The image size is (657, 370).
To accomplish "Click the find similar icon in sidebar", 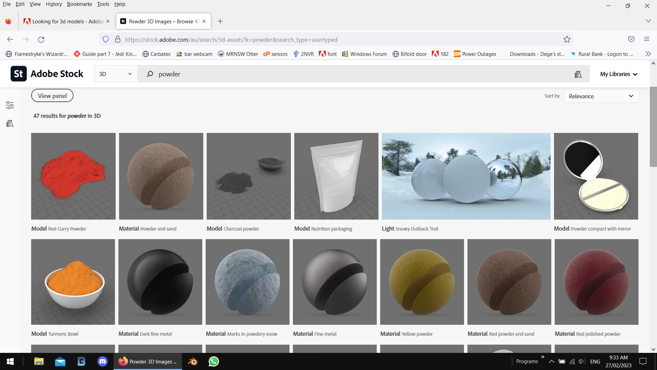I will [10, 124].
